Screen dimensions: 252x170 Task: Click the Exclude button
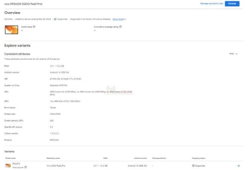pyautogui.click(x=232, y=3)
